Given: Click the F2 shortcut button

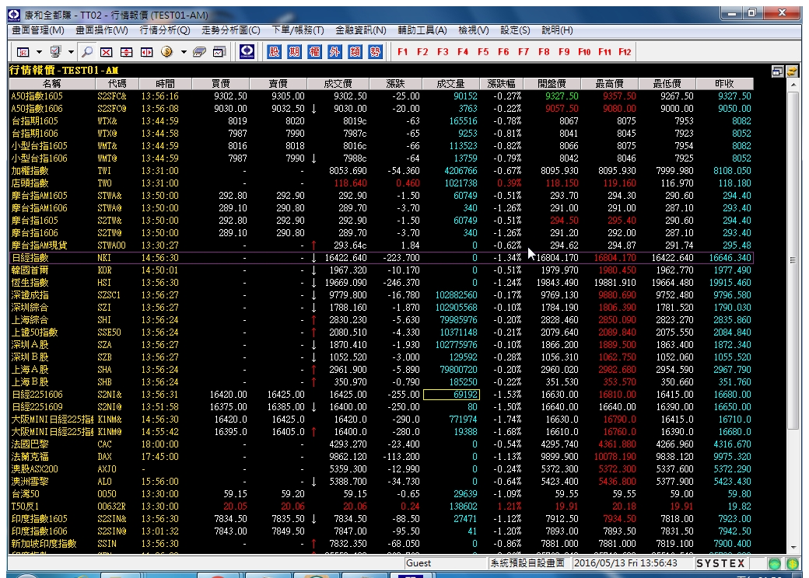Looking at the screenshot, I should 422,52.
